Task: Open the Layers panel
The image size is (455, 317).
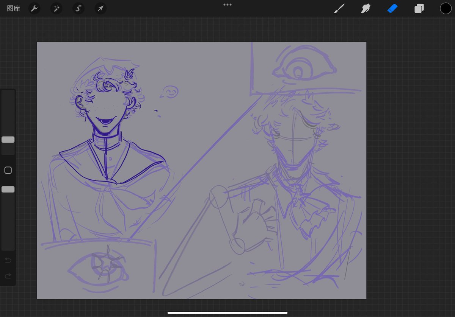Action: 419,8
